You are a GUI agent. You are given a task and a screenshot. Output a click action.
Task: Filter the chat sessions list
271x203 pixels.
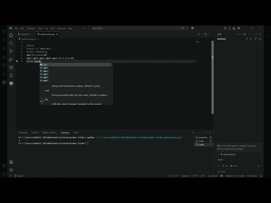point(255,39)
